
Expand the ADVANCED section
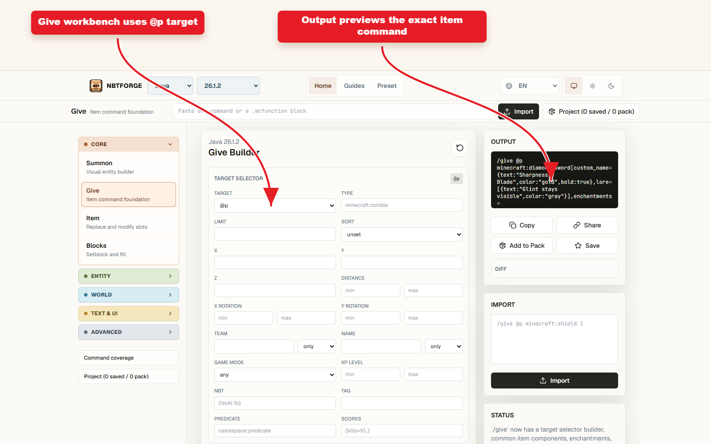[x=128, y=332]
